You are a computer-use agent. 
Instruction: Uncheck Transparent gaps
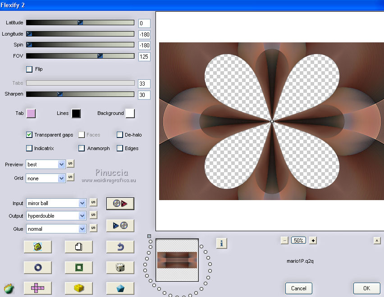29,135
